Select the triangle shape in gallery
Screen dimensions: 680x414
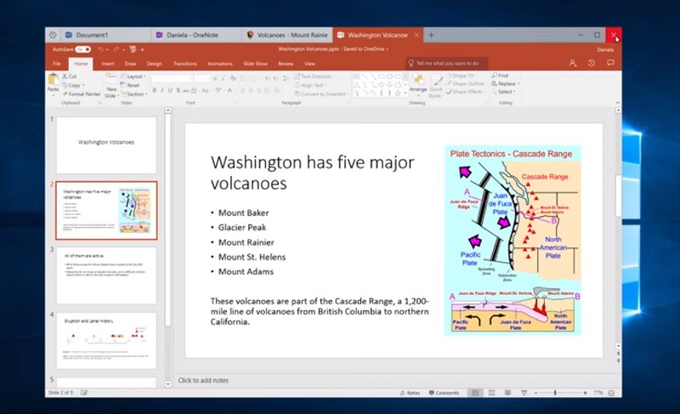point(356,84)
